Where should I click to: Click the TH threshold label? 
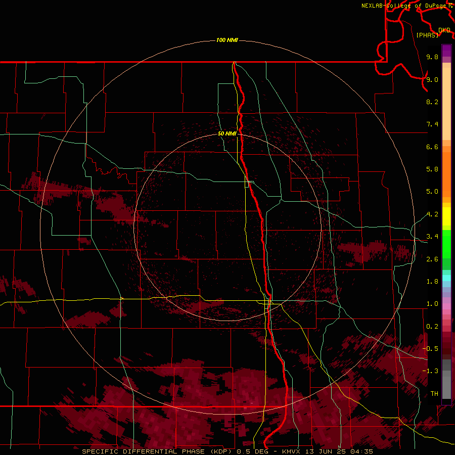(x=434, y=394)
